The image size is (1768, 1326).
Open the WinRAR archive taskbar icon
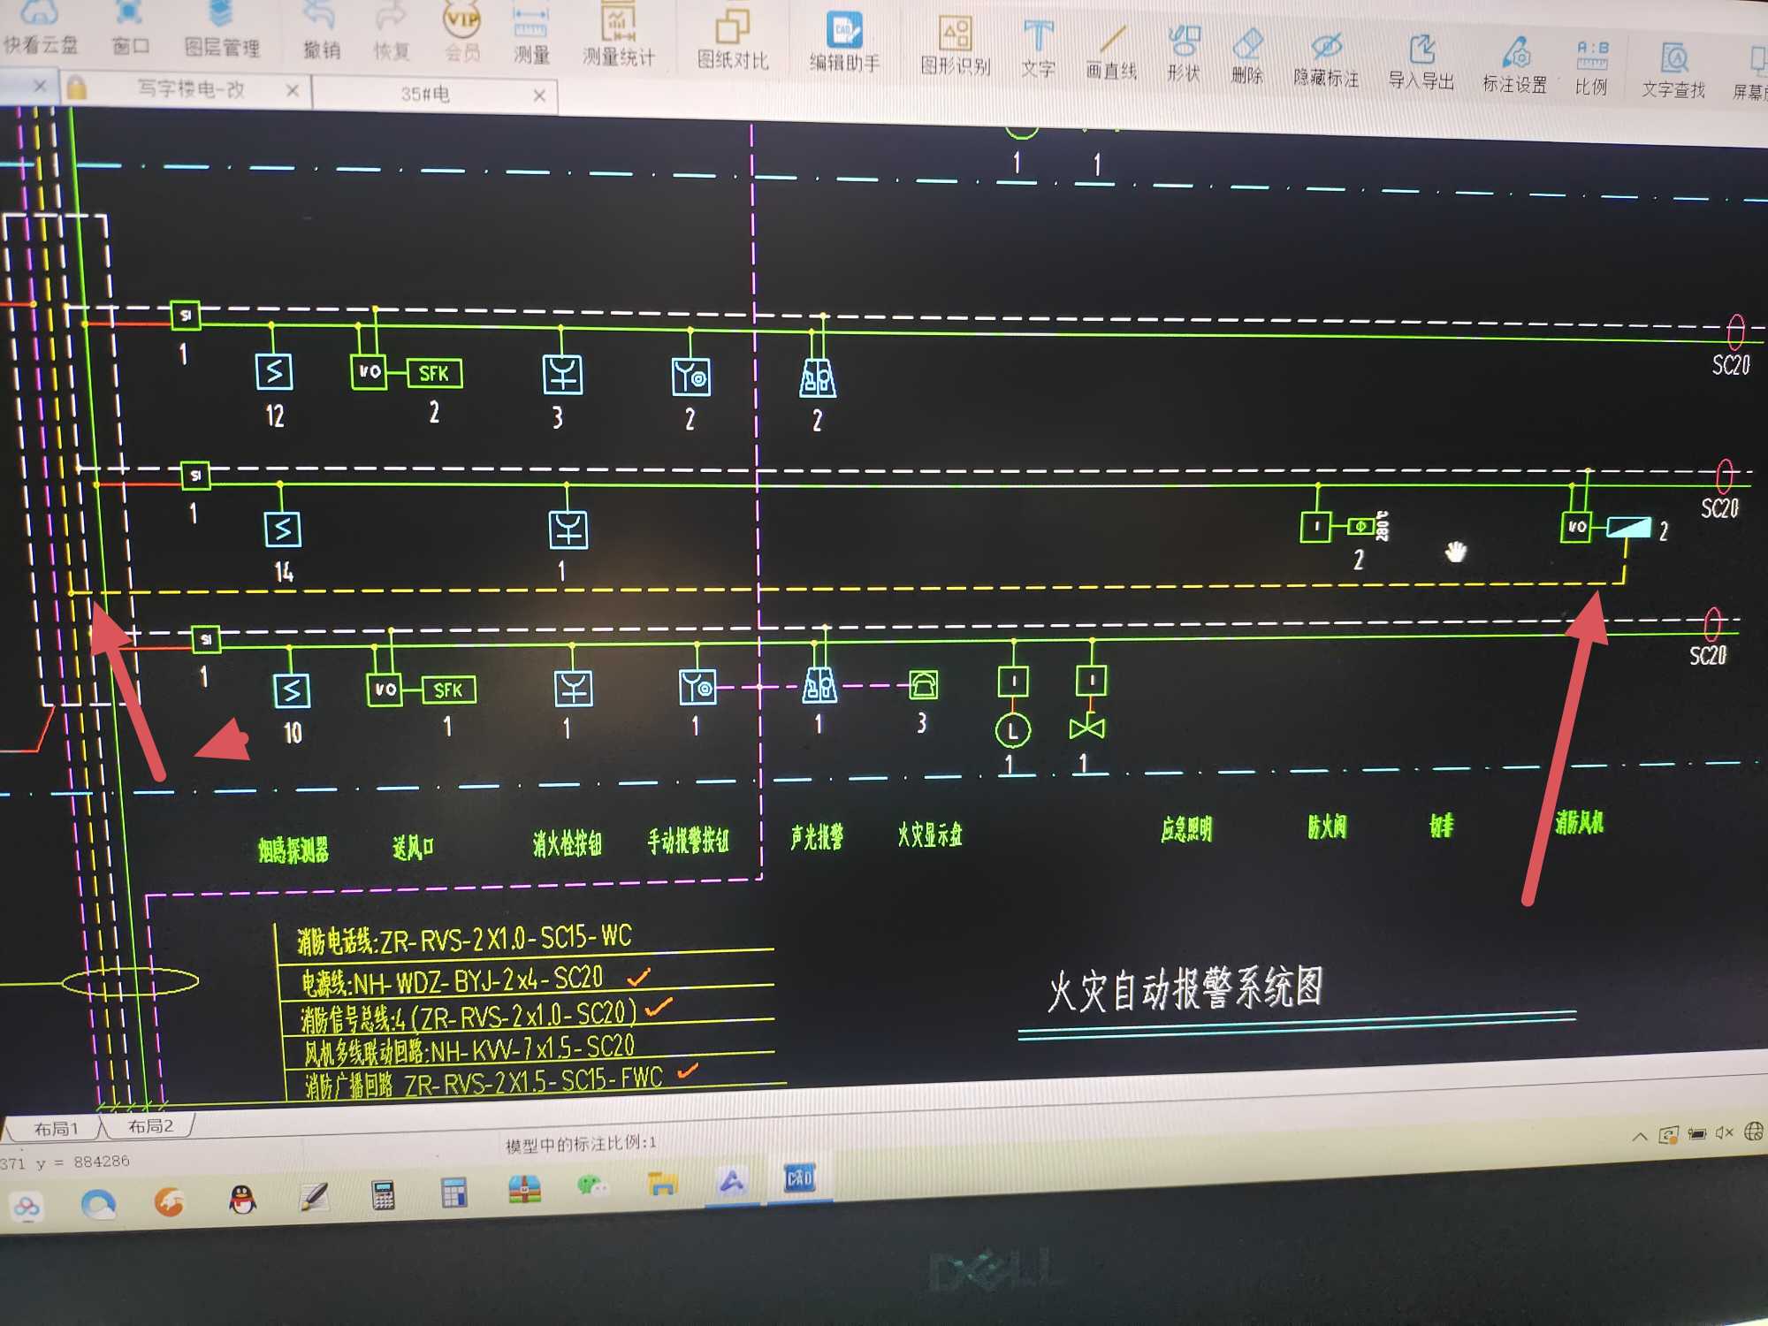tap(524, 1190)
